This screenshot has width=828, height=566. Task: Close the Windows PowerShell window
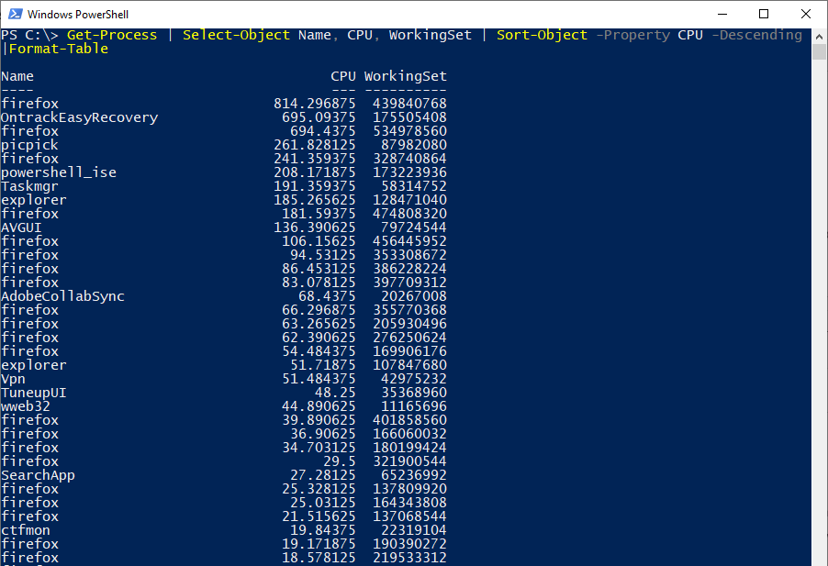coord(805,14)
